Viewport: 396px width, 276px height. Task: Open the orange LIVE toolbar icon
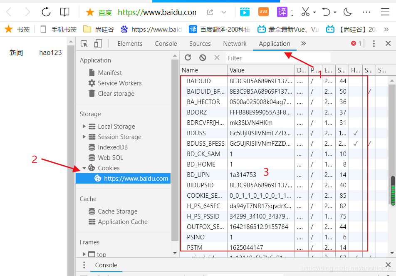263,12
